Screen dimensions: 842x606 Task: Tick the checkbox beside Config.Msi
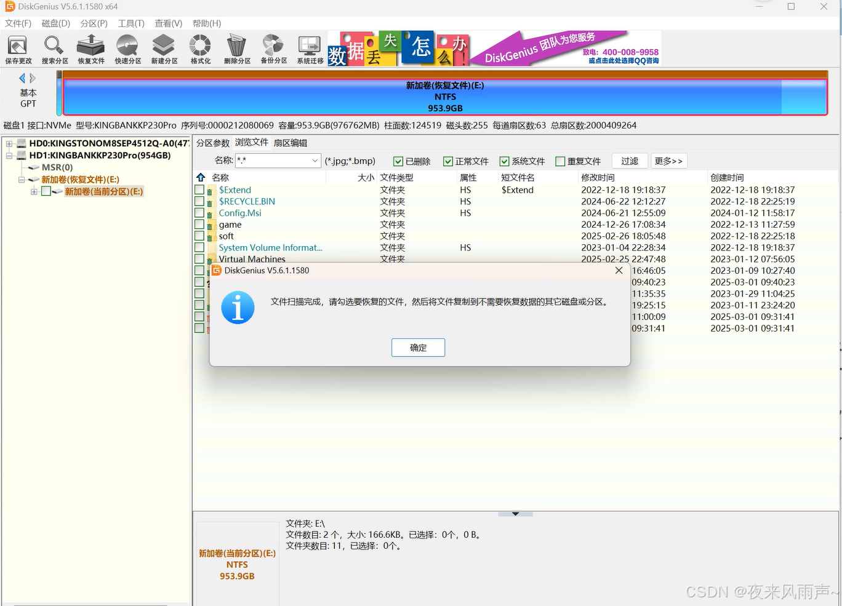click(x=199, y=213)
